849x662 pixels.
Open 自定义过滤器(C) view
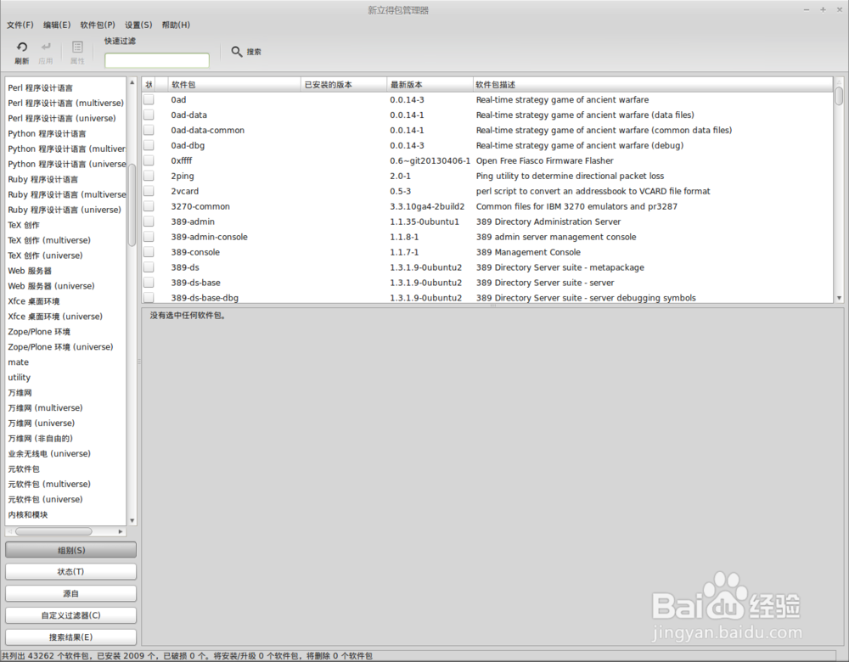[70, 615]
